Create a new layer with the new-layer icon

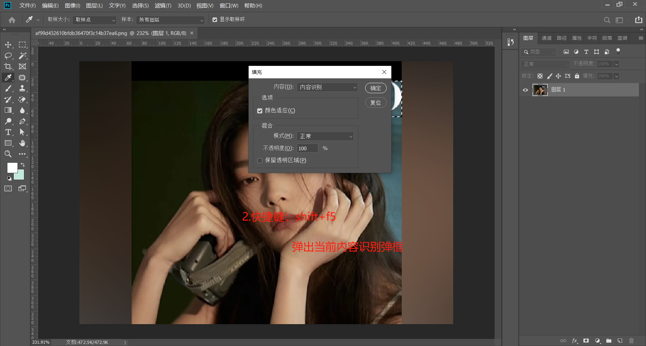[x=620, y=341]
